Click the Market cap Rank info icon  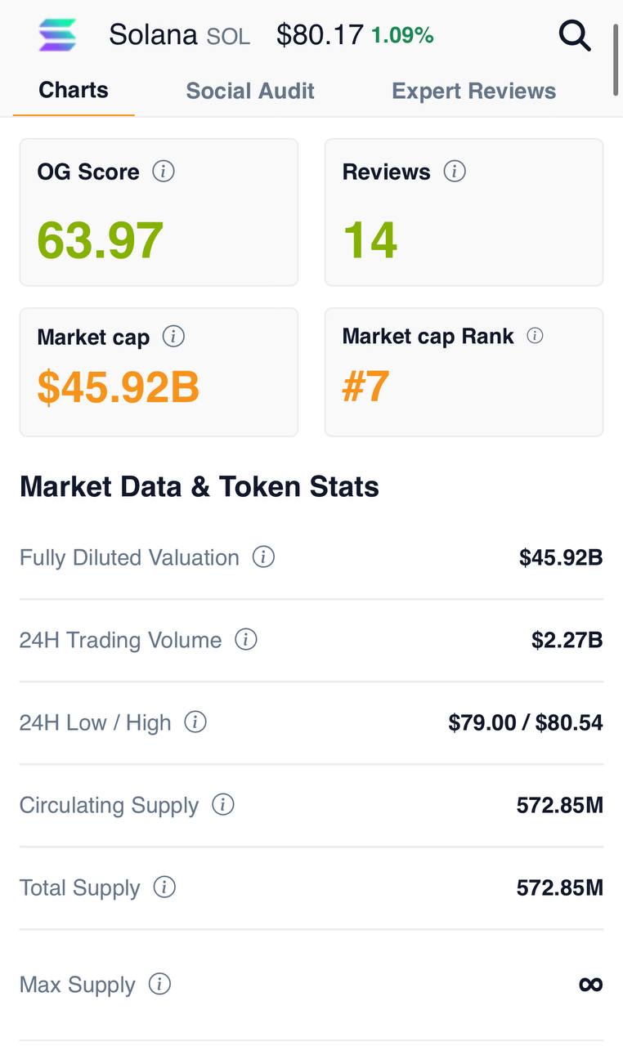pyautogui.click(x=535, y=336)
